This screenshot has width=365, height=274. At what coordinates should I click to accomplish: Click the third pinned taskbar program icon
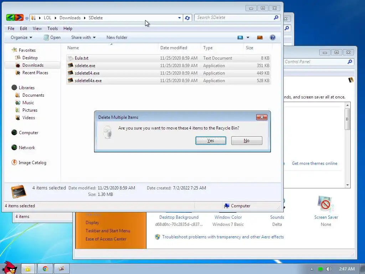coord(61,269)
